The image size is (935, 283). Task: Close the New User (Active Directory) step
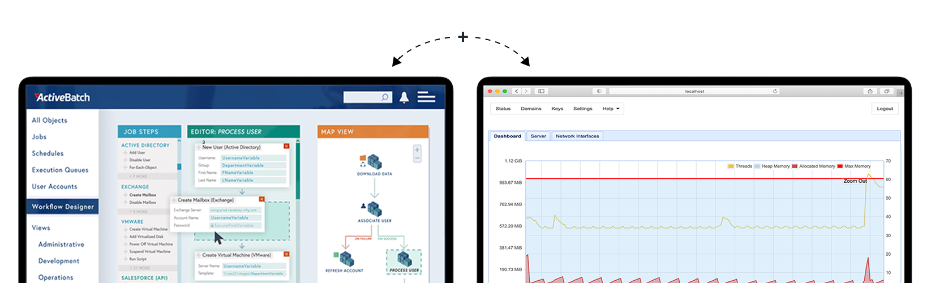tap(286, 146)
